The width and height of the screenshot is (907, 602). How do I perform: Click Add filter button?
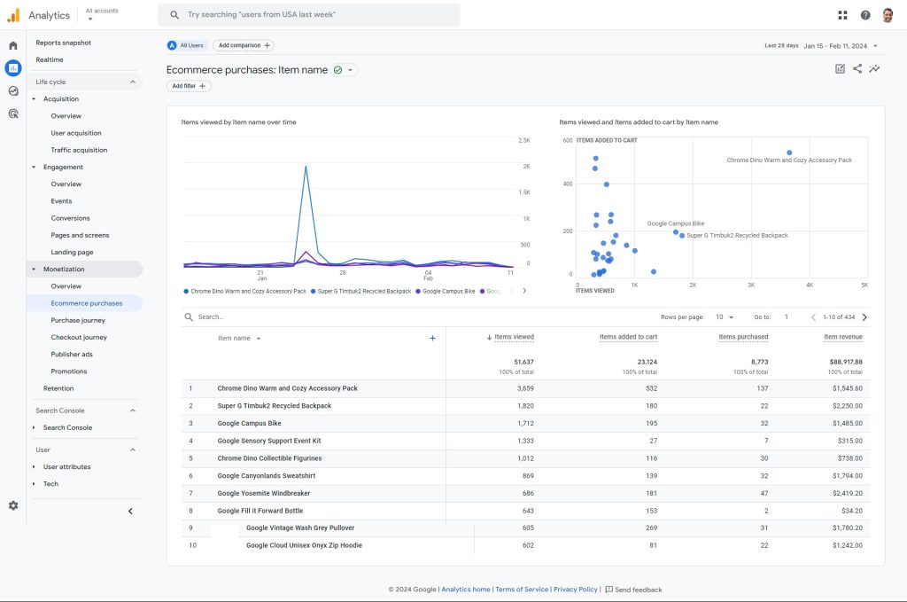click(x=189, y=86)
